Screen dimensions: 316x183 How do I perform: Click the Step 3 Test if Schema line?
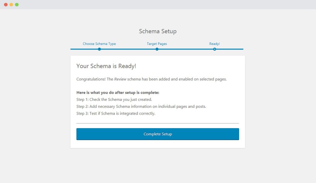116,113
